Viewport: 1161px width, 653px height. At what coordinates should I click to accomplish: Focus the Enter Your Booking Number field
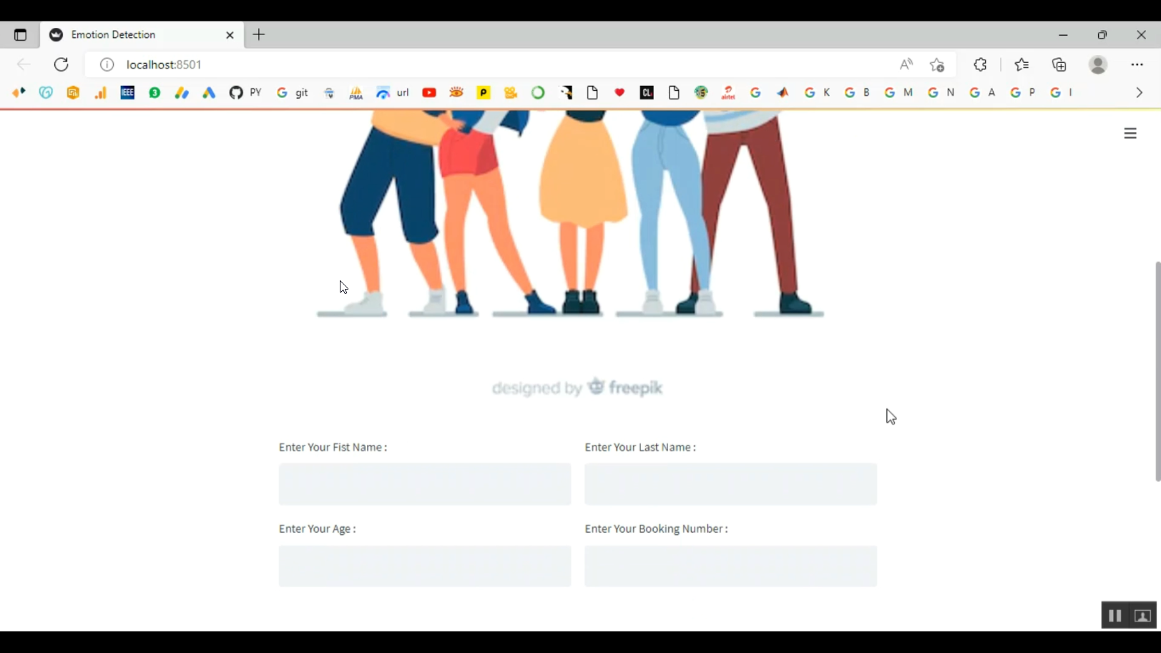730,566
